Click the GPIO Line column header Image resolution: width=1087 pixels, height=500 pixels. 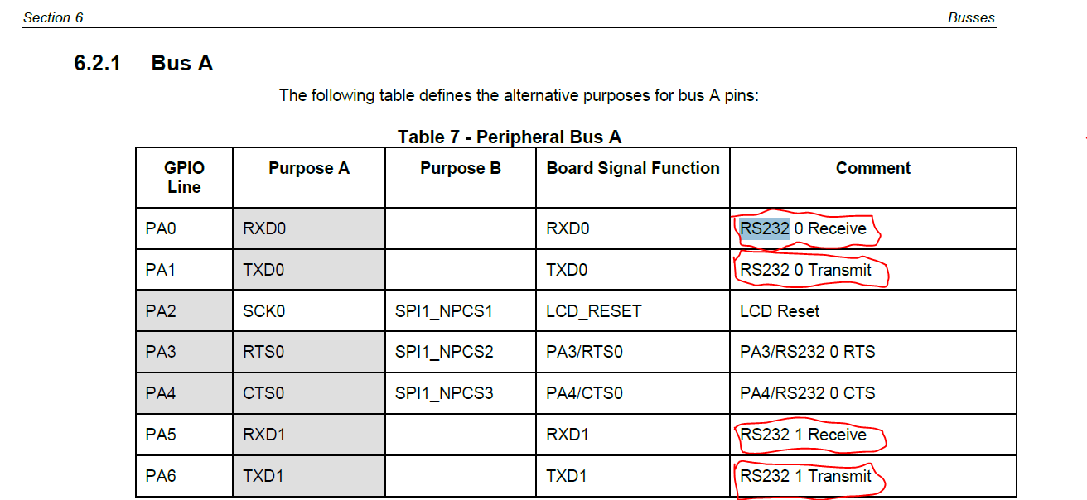click(x=184, y=177)
